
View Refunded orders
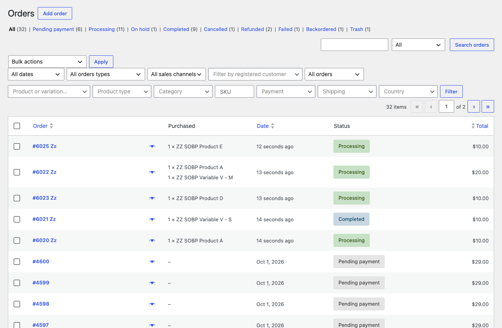[x=253, y=29]
